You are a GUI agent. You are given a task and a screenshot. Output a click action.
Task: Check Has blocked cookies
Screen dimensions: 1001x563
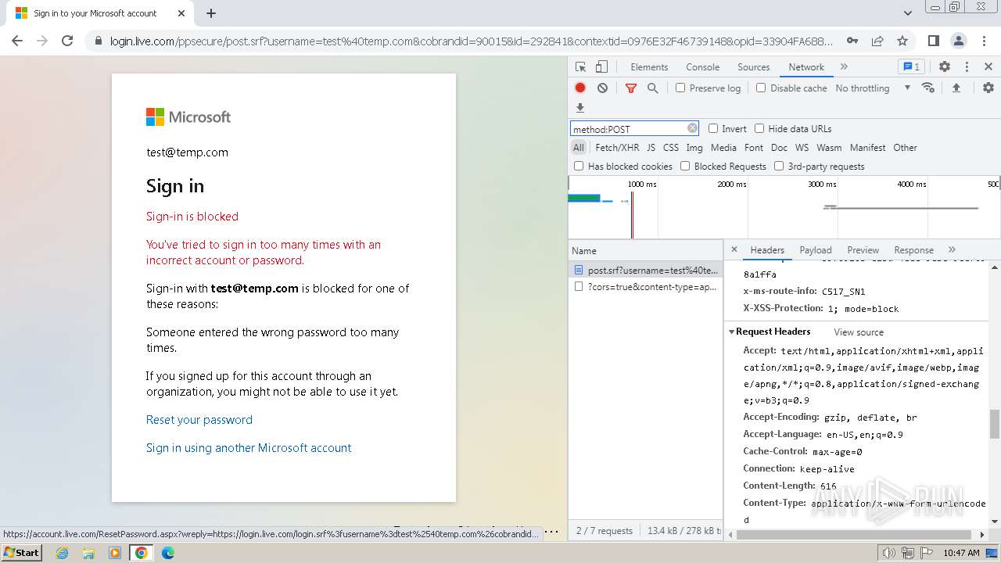[x=579, y=166]
